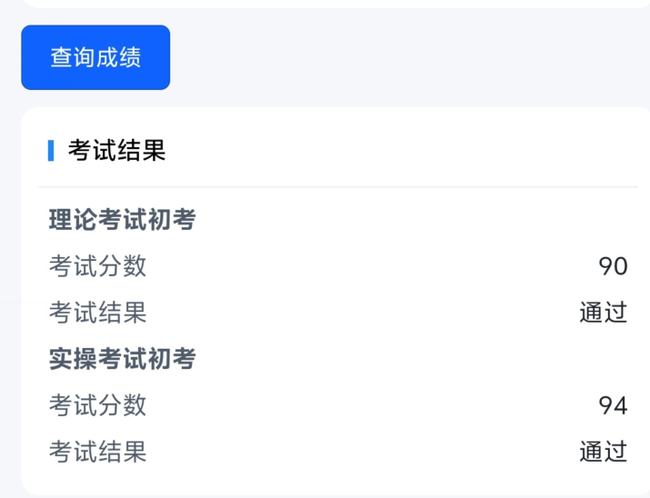
Task: Click empty header space right of 考试结果 title
Action: [x=409, y=150]
